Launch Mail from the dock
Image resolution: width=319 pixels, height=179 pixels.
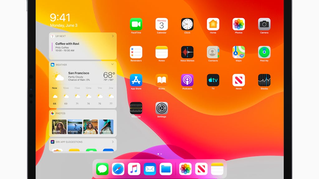pos(150,169)
